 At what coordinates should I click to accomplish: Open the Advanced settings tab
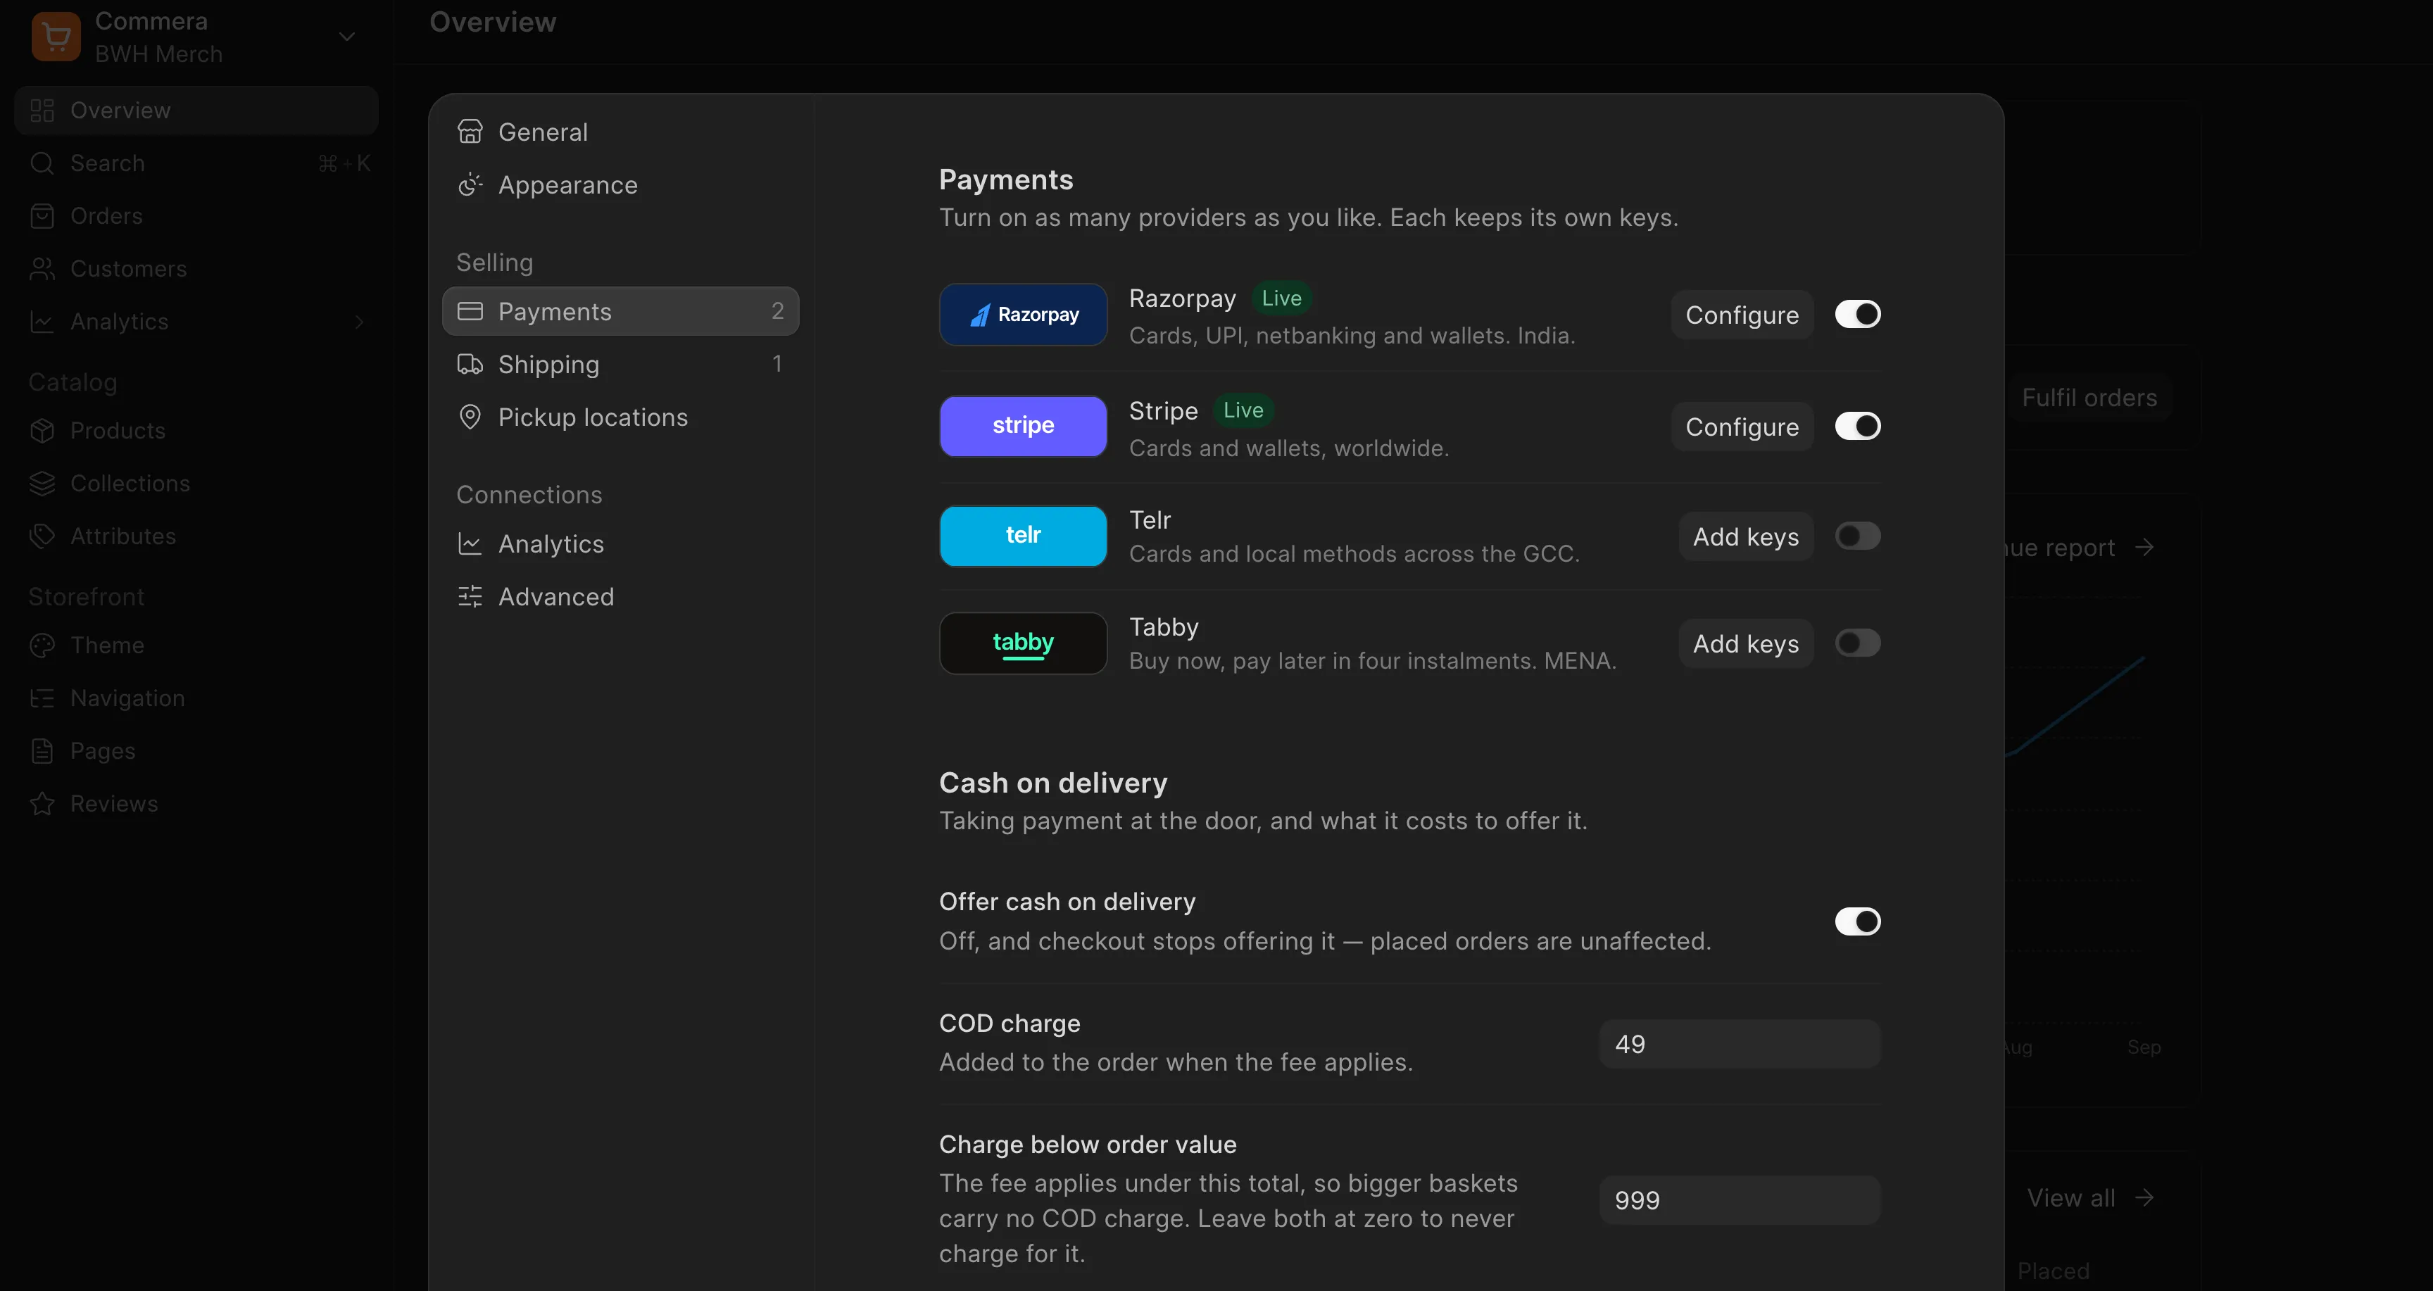coord(620,596)
